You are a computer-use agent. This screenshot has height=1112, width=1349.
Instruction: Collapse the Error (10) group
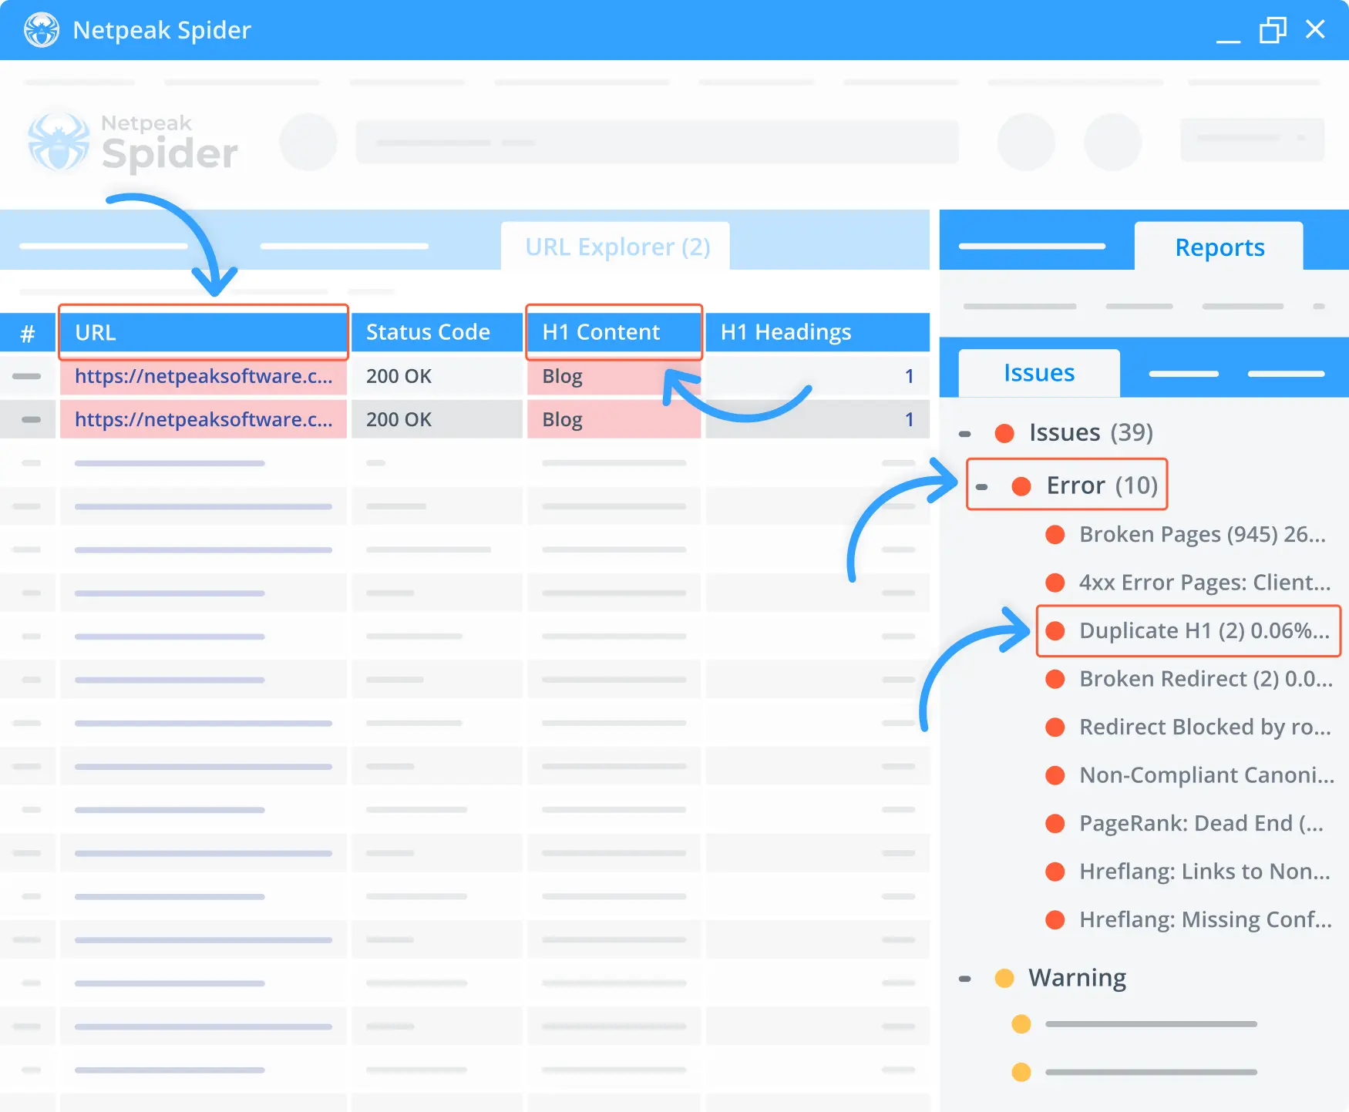981,487
